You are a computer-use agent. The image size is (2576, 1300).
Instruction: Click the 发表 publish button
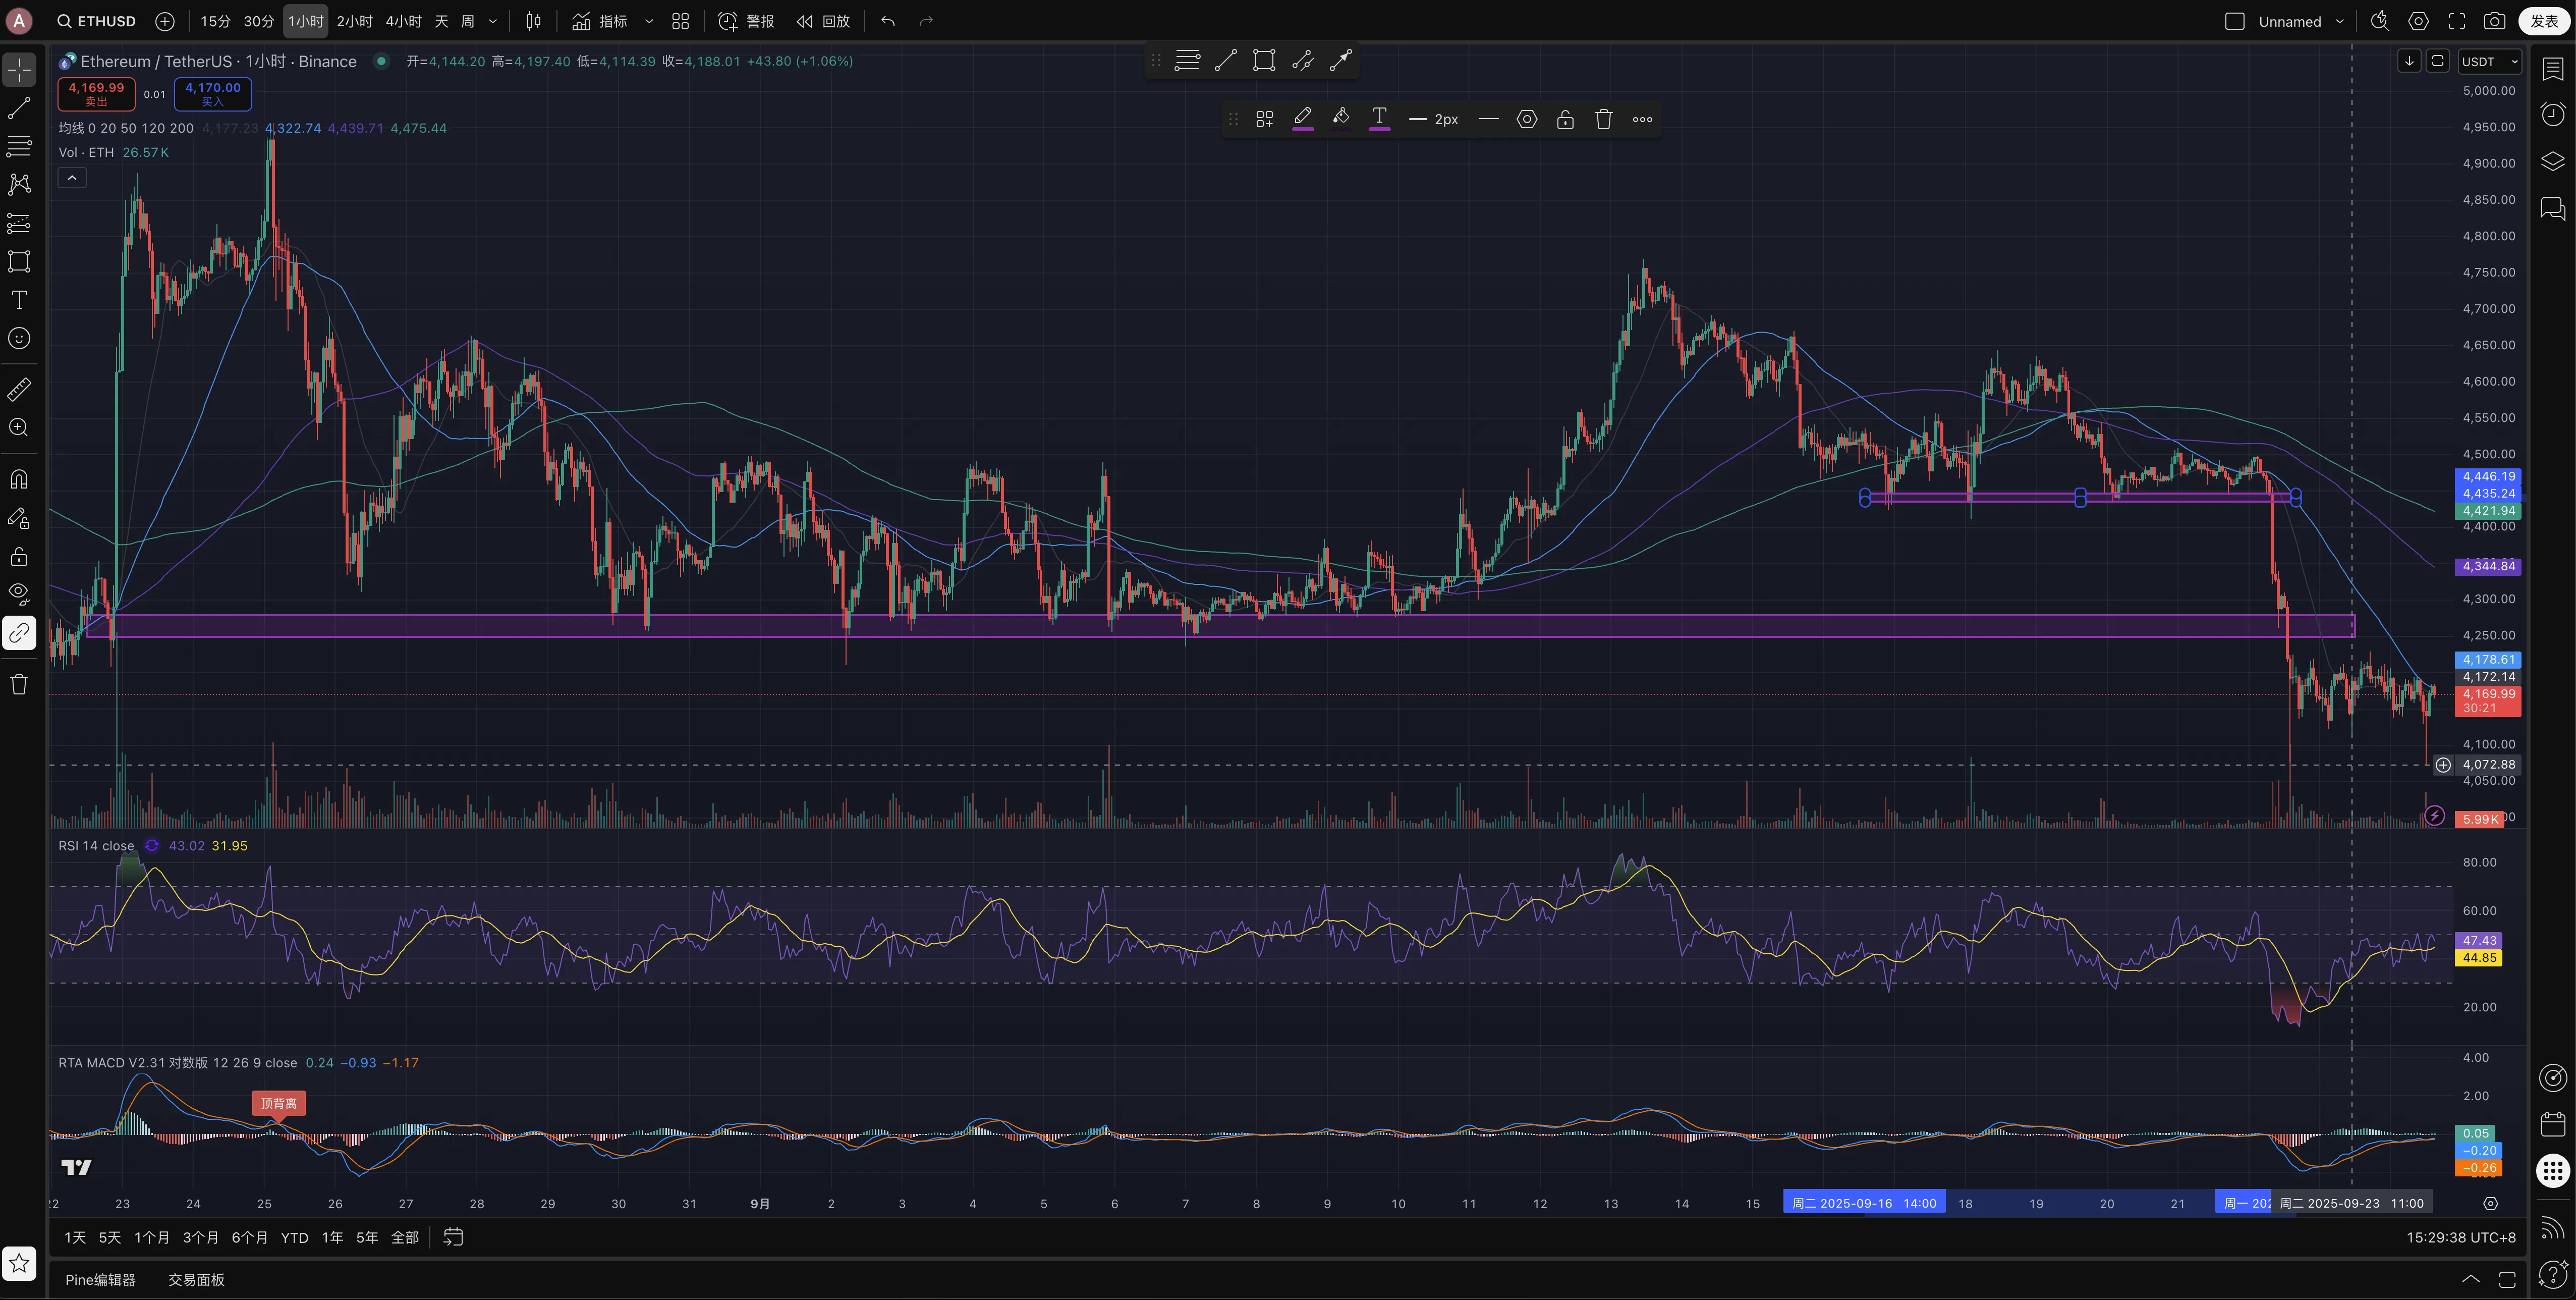[2544, 21]
